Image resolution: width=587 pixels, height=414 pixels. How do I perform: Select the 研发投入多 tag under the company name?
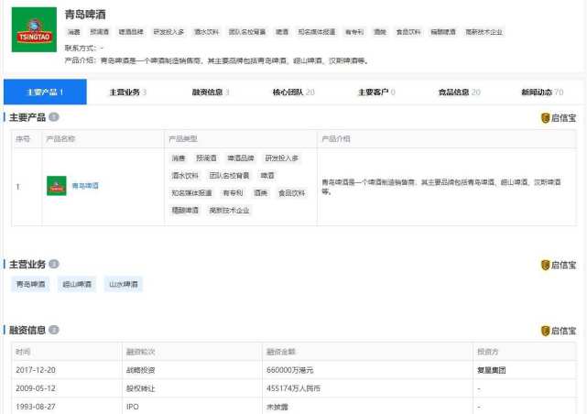tap(168, 32)
